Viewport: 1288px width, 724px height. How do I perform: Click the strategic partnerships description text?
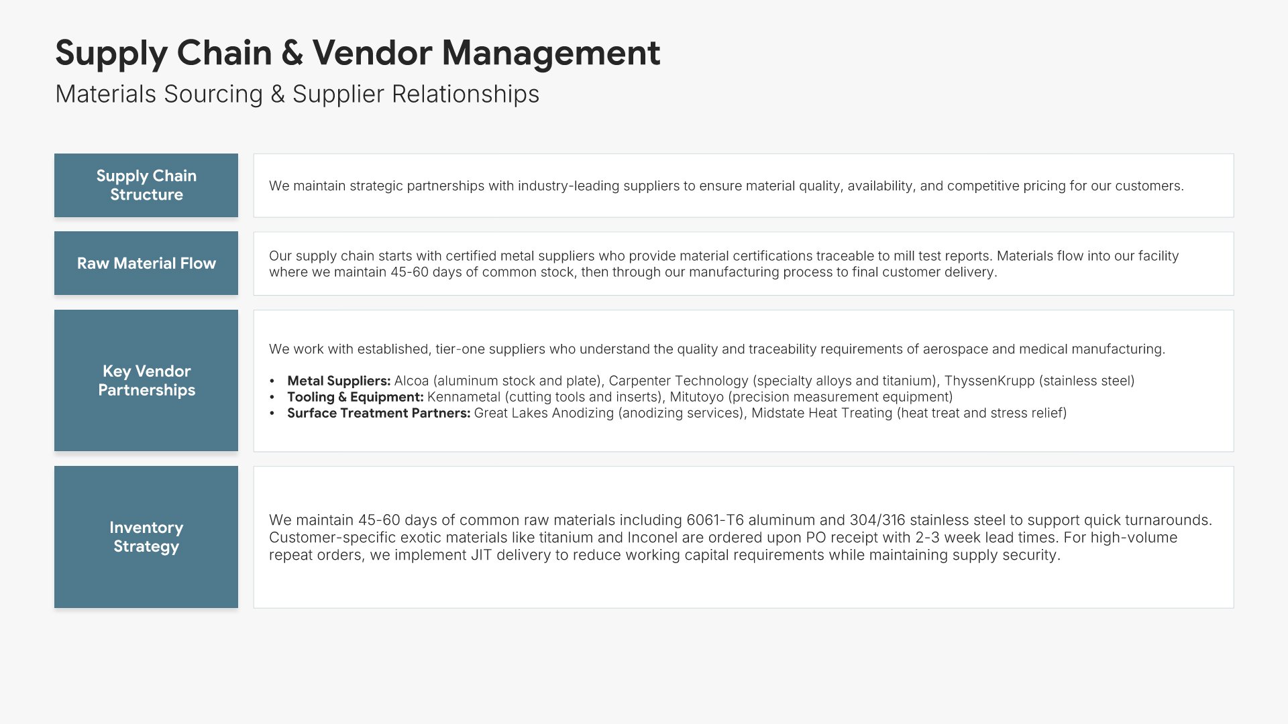pos(726,186)
